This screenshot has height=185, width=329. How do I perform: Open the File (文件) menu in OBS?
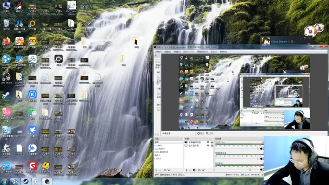pyautogui.click(x=158, y=52)
